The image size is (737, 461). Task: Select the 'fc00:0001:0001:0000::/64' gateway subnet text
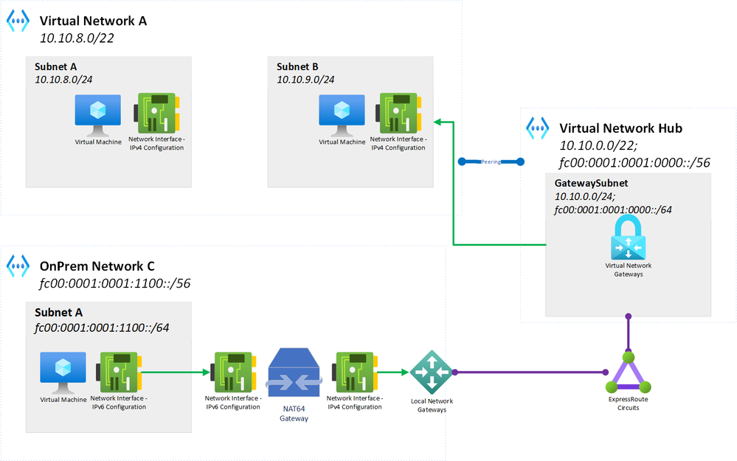pyautogui.click(x=613, y=209)
